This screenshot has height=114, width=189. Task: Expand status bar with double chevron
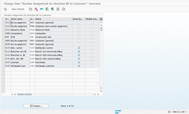169,112
